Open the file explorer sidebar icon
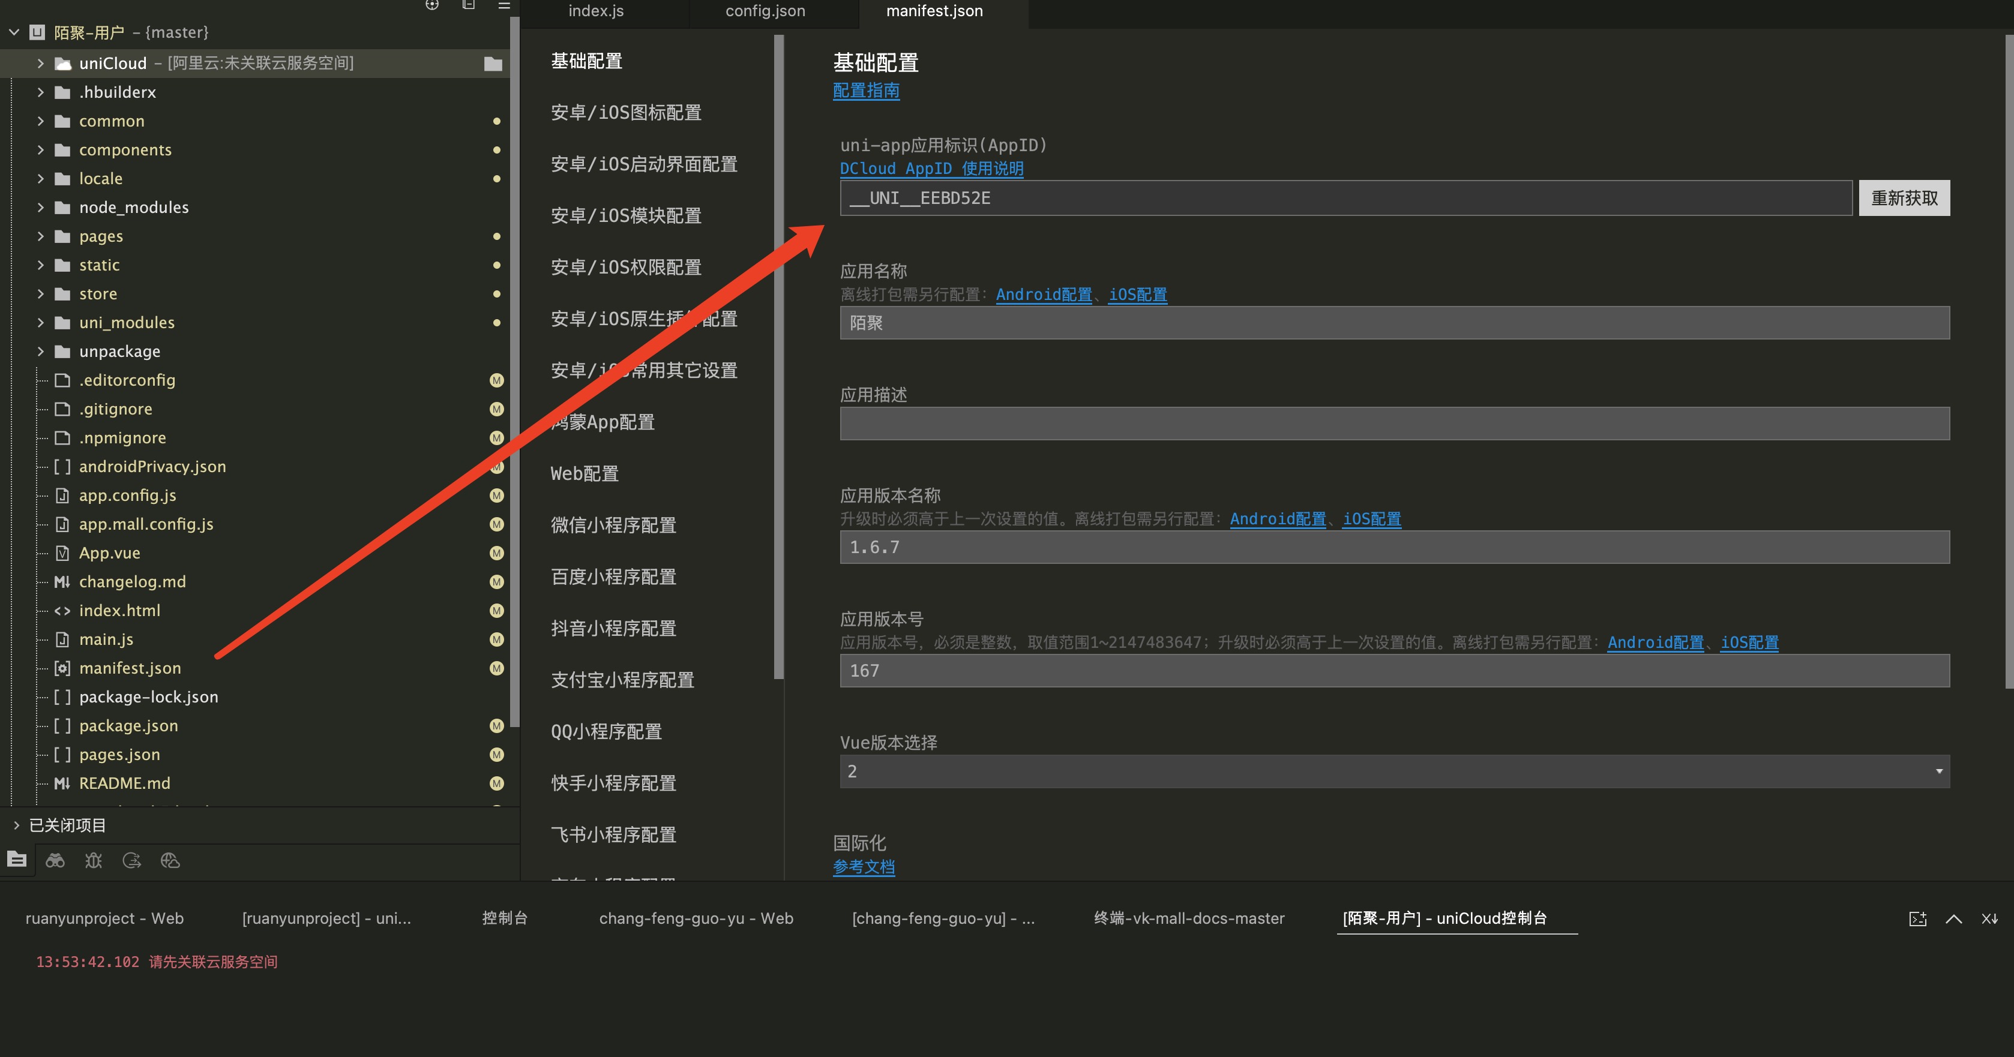Image resolution: width=2014 pixels, height=1057 pixels. click(16, 860)
